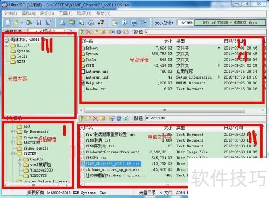Select the Autorun.inf file in disc list
Screen dimensions: 269x198
coord(97,77)
